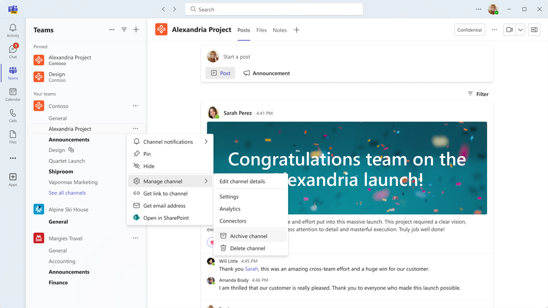Click the shared channel icon next to Design

point(71,150)
